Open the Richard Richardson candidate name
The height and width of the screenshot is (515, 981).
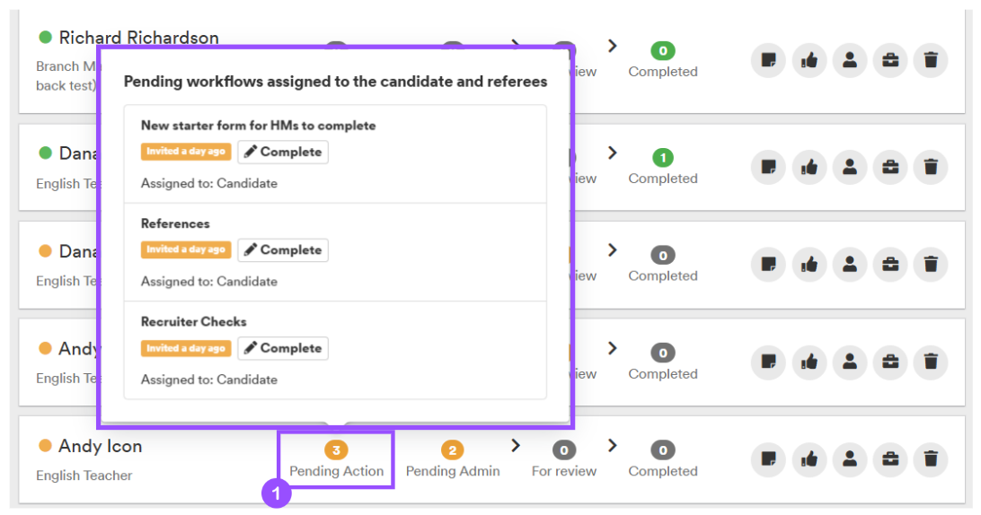pyautogui.click(x=139, y=38)
